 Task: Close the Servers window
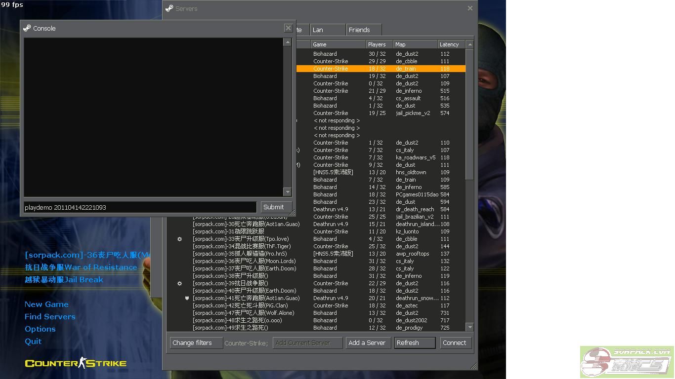pos(470,8)
